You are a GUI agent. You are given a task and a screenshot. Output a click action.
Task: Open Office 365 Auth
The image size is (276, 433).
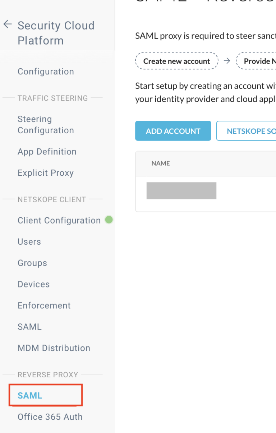click(50, 417)
